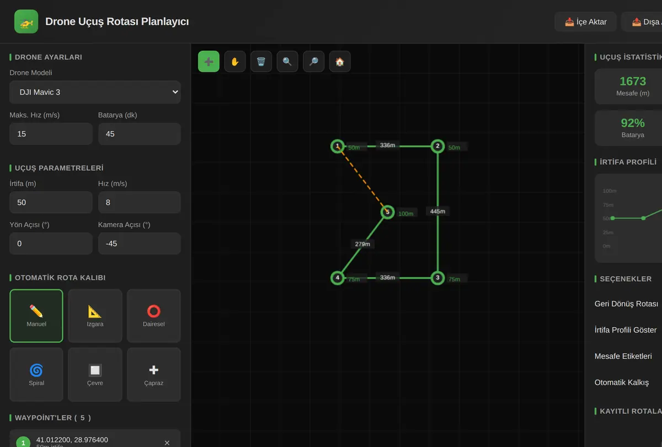Choose the Izgara grid route pattern
The height and width of the screenshot is (447, 662).
click(x=95, y=316)
